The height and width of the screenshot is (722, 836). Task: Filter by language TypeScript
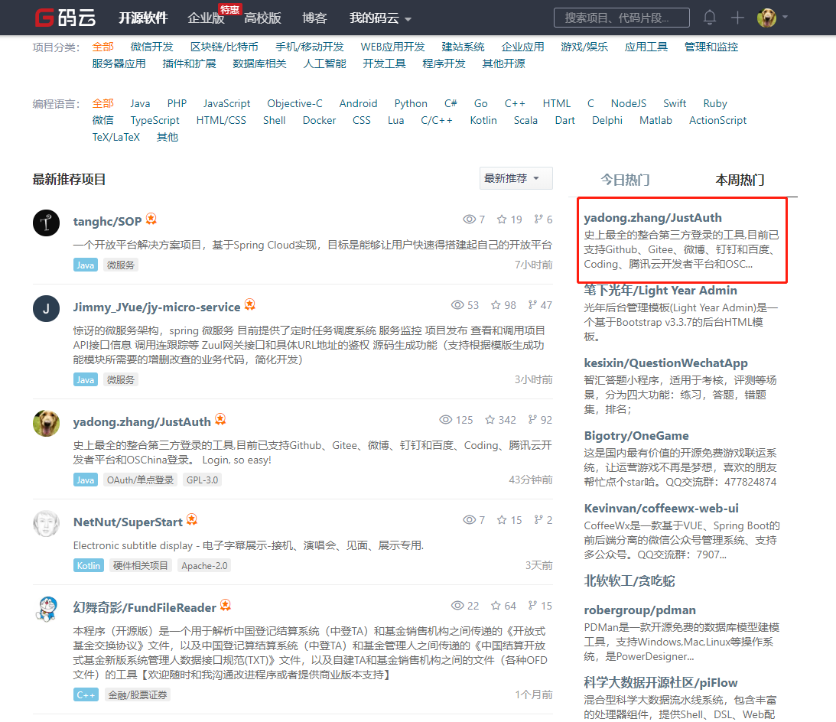155,121
